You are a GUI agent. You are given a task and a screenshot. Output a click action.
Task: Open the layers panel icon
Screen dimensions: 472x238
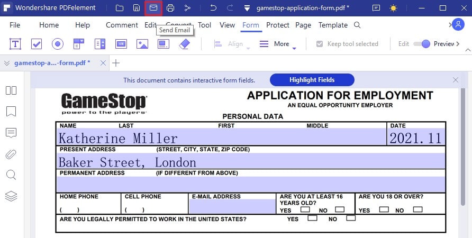[x=11, y=196]
